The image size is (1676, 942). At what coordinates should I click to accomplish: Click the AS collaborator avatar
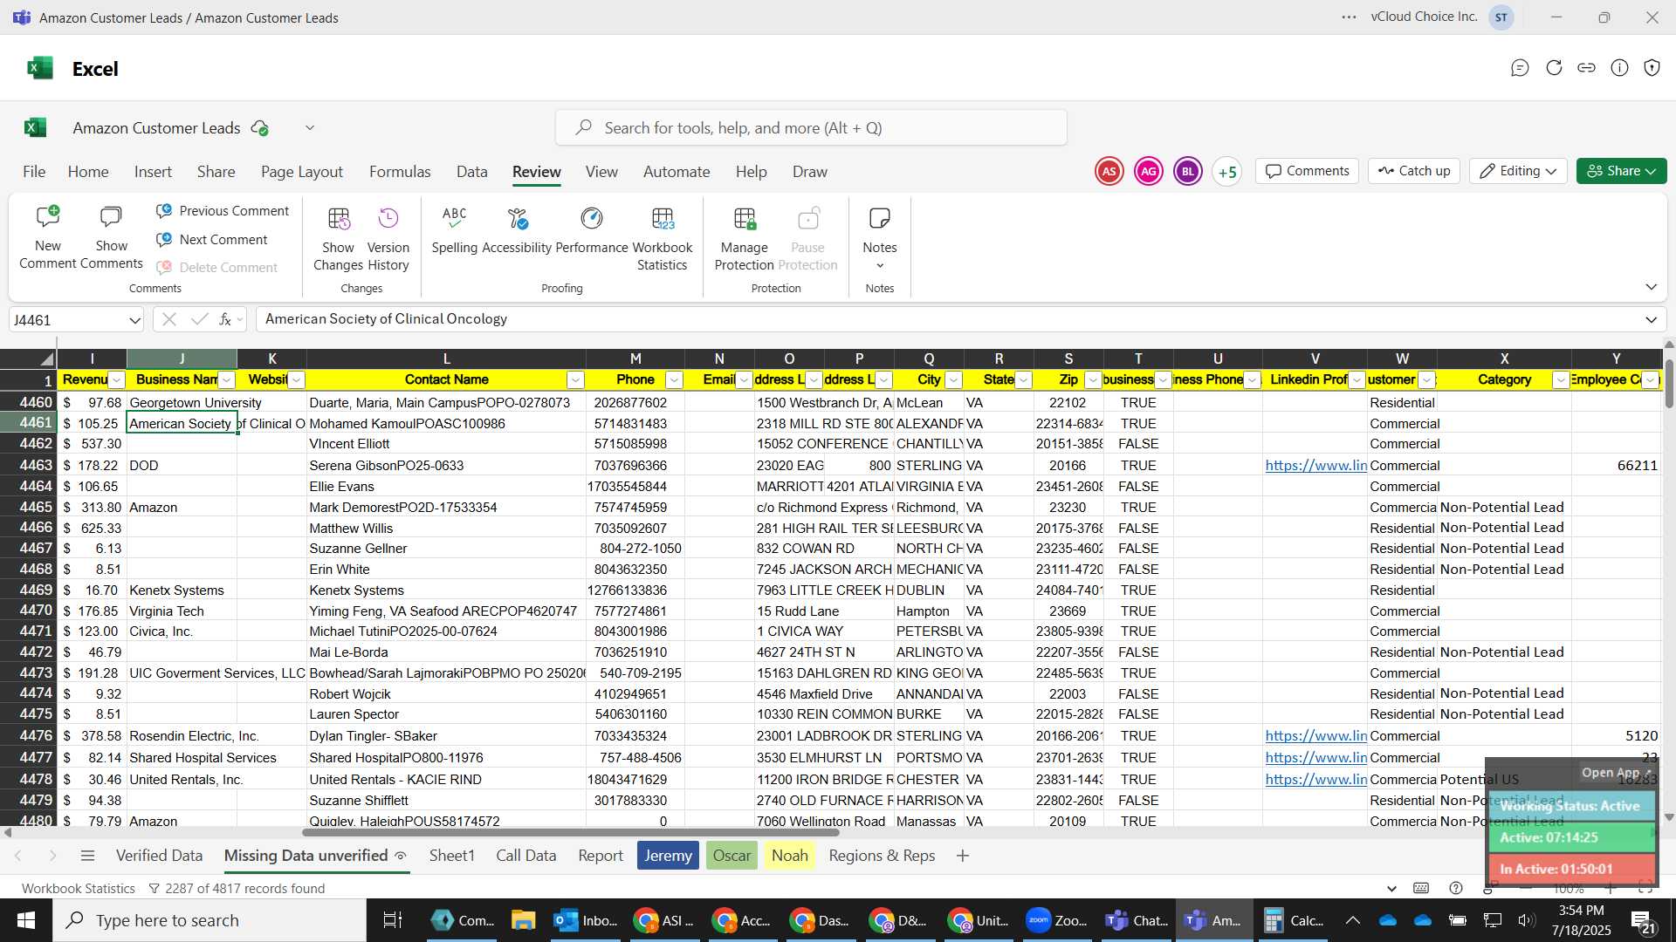[x=1109, y=172]
